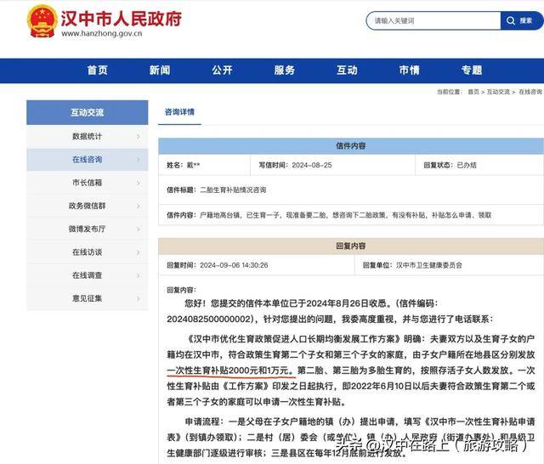Click the chevron beside 意见征集

(139, 298)
